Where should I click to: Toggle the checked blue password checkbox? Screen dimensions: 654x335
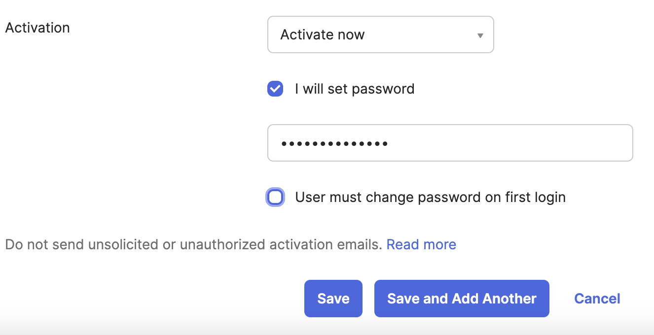tap(275, 89)
